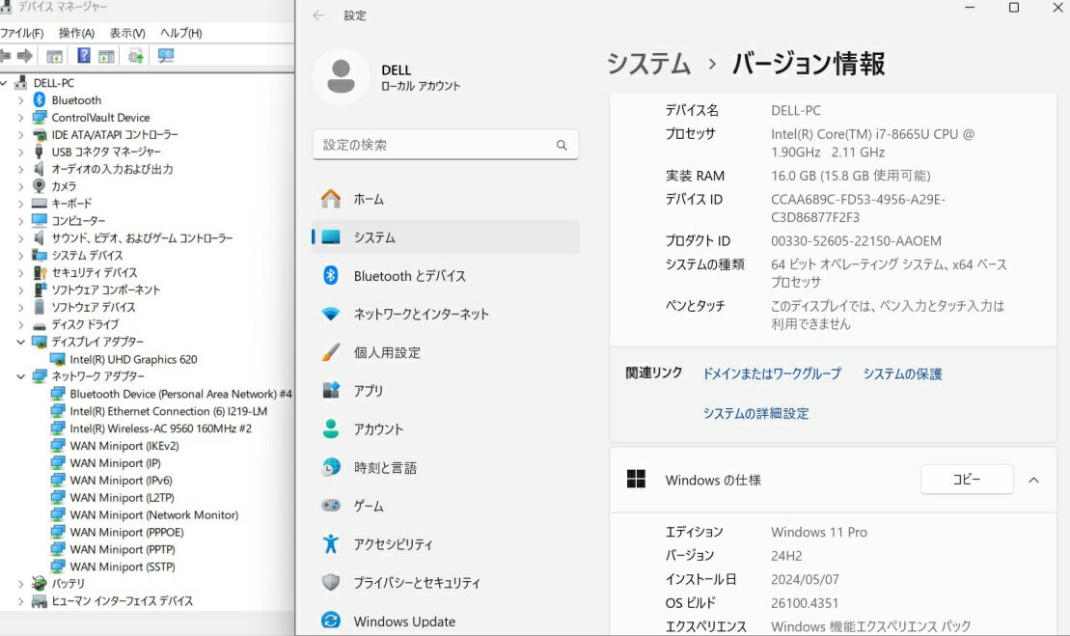This screenshot has height=636, width=1070.
Task: Collapse the ネットワーク アダプター category
Action: coord(20,376)
